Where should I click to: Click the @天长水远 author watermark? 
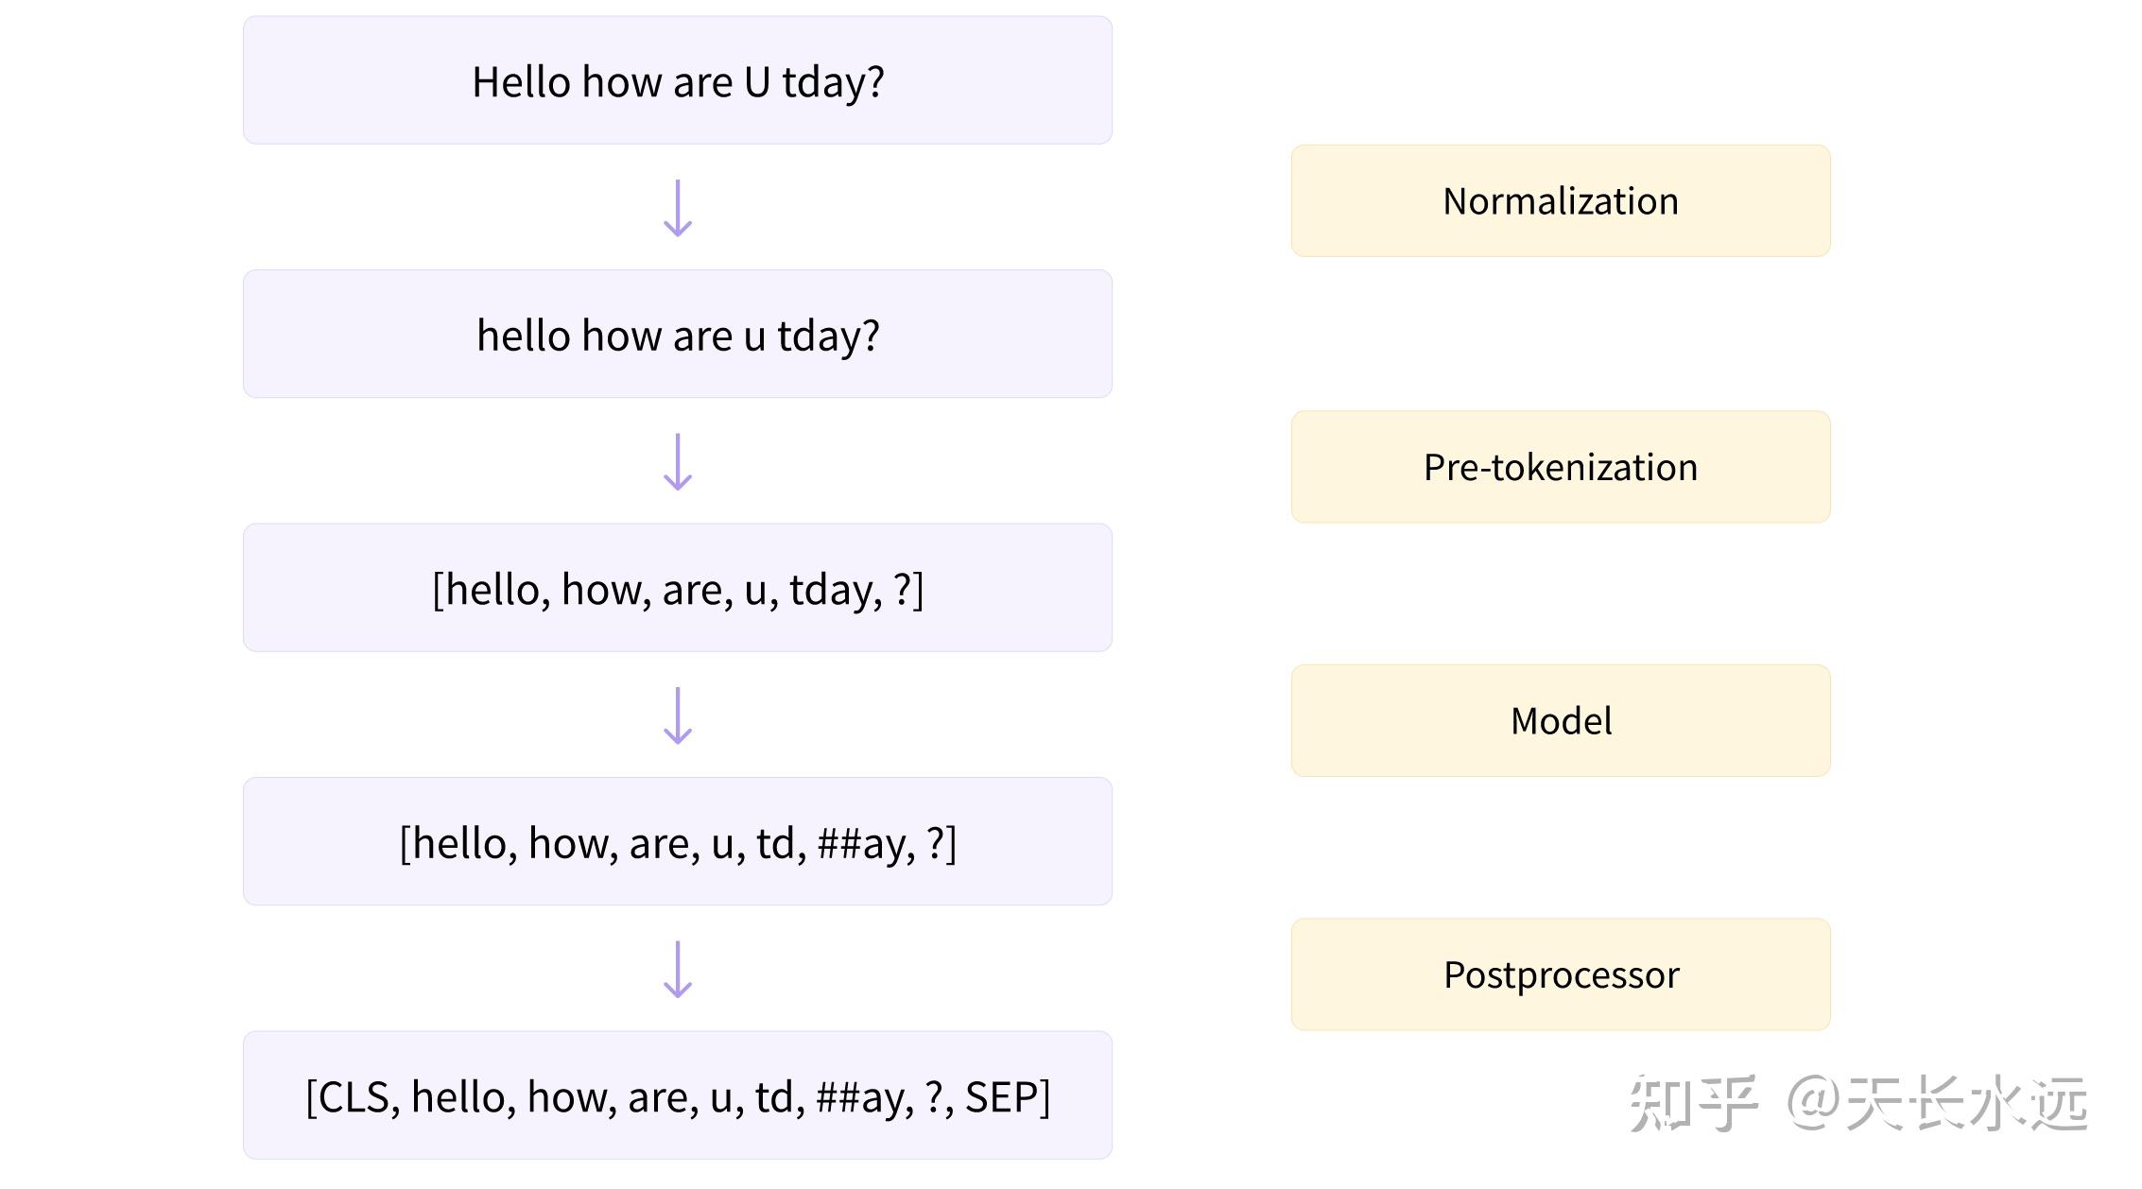pos(1937,1103)
